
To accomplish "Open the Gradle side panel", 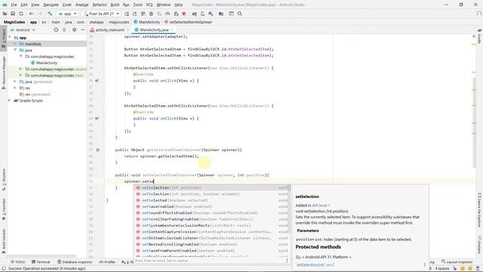I will coord(480,36).
